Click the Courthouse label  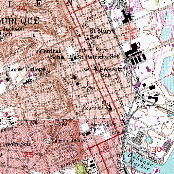95,108
